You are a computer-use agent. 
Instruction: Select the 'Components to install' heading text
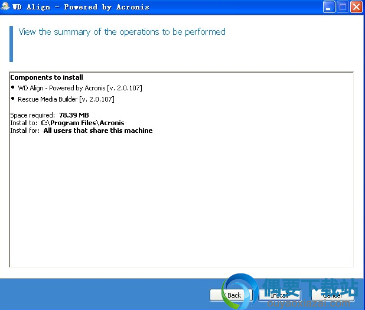click(47, 77)
